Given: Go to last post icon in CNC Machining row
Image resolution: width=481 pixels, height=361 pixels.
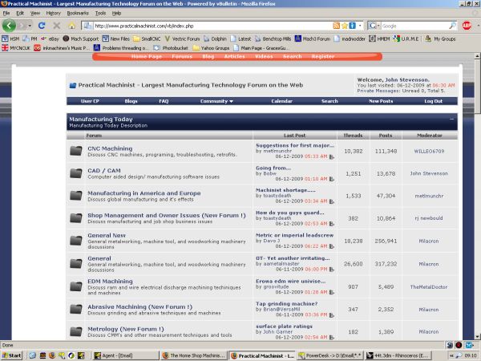Looking at the screenshot, I should pyautogui.click(x=332, y=157).
